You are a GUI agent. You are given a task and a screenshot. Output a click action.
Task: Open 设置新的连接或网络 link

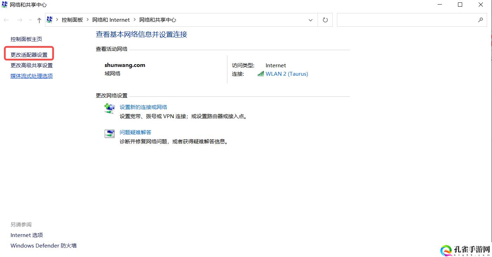point(144,107)
